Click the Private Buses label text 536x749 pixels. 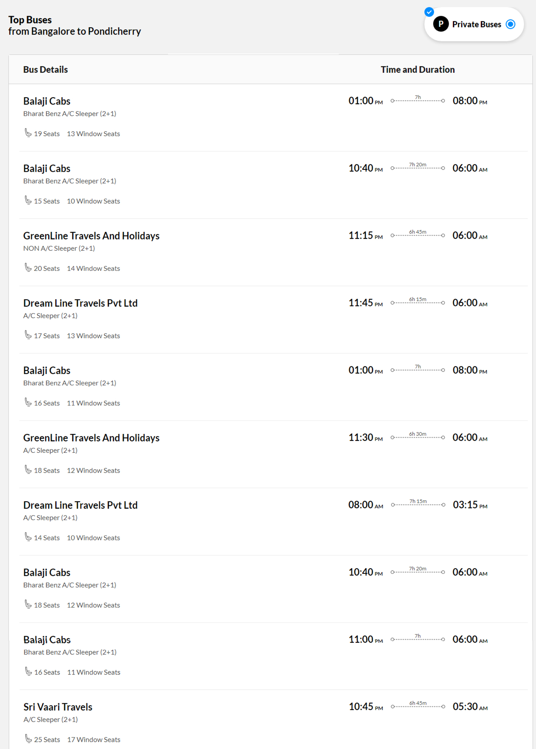477,24
